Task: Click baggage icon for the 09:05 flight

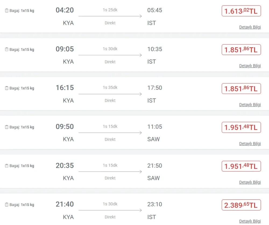Action: point(7,49)
